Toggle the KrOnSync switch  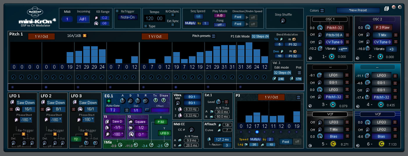click(x=173, y=15)
